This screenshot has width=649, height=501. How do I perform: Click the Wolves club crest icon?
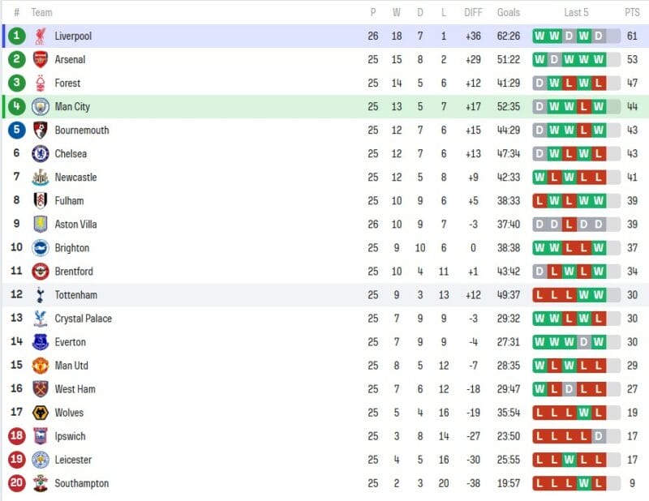coord(40,413)
